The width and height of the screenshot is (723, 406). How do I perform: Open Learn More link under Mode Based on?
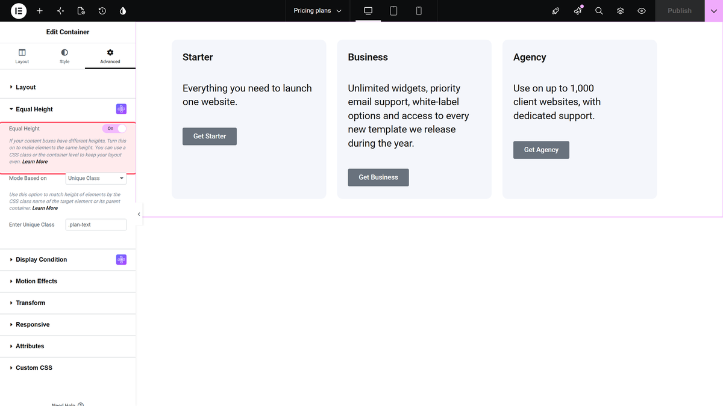pyautogui.click(x=45, y=208)
